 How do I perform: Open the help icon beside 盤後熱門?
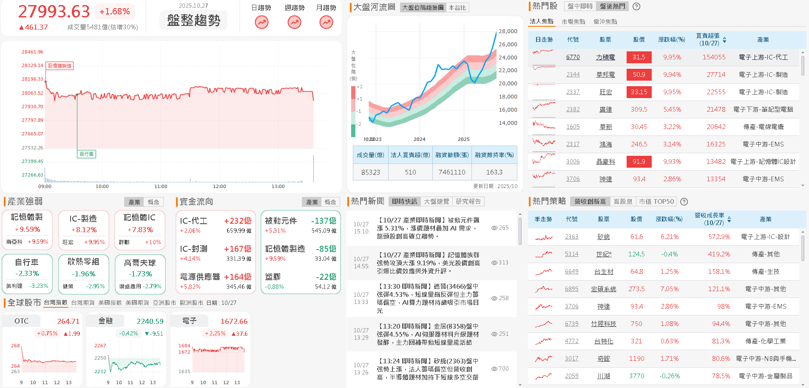(636, 6)
